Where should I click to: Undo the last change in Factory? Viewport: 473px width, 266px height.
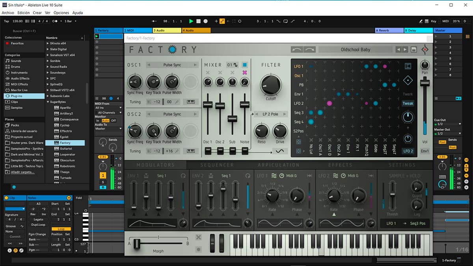click(297, 50)
